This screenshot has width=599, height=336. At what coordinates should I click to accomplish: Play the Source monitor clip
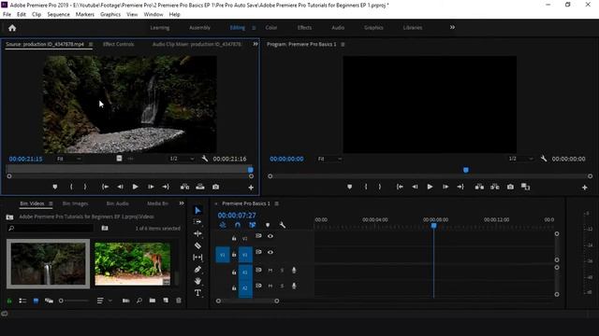click(135, 187)
